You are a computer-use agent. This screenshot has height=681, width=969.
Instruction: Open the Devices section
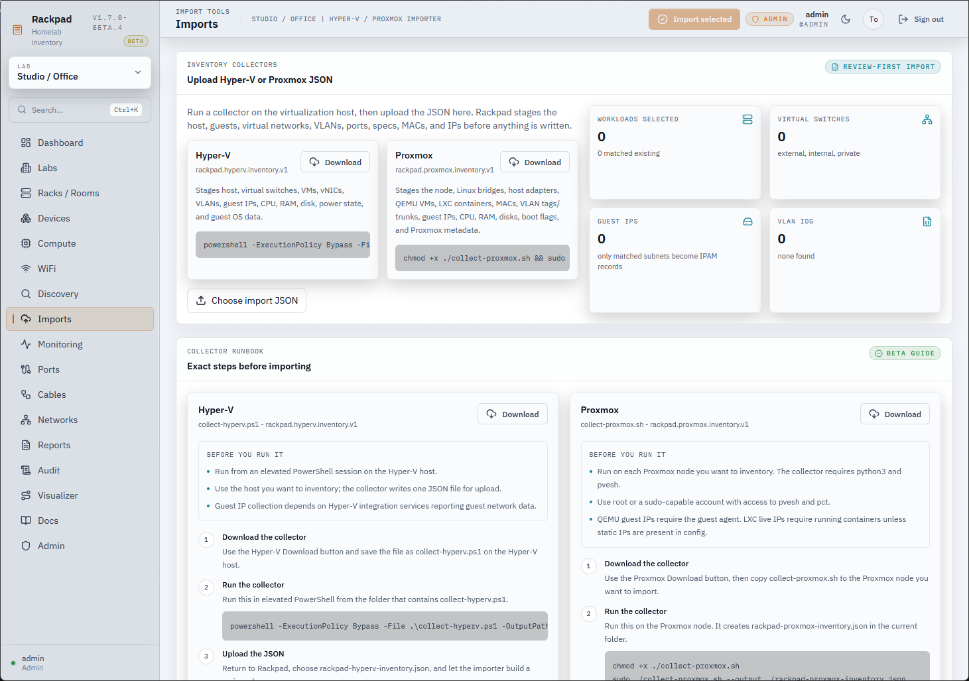coord(80,218)
